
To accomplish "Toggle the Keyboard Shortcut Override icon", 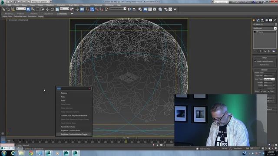I will 82,10.
